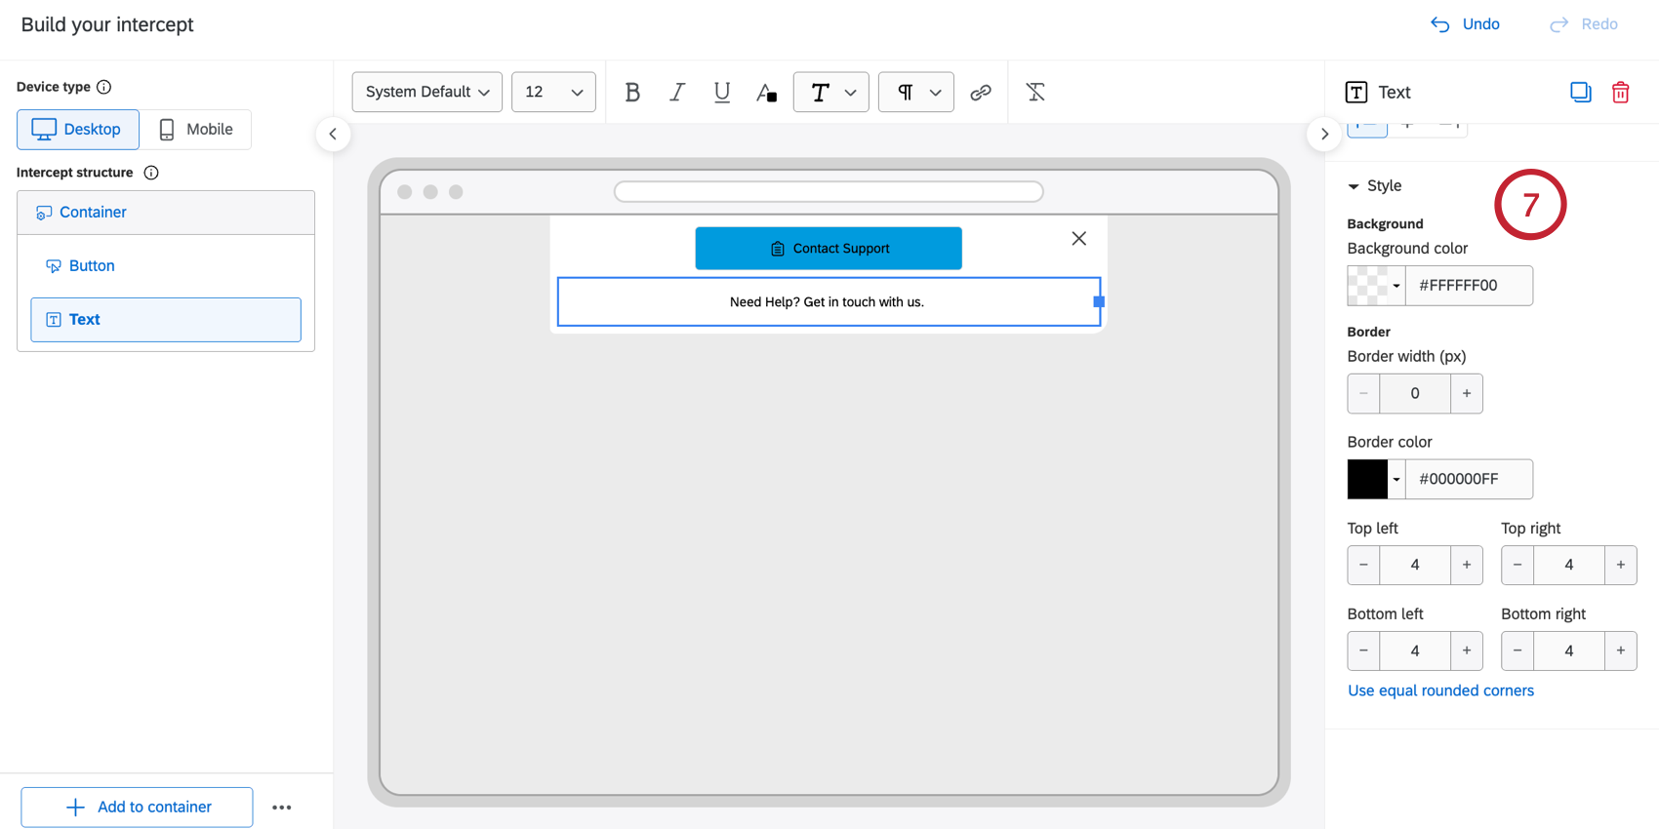This screenshot has height=829, width=1659.
Task: Increase Bottom right corner radius
Action: click(1621, 651)
